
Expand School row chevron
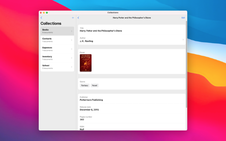pyautogui.click(x=72, y=67)
